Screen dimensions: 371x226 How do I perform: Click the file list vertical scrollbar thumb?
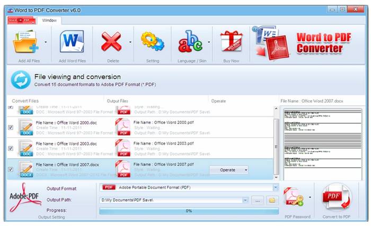click(x=276, y=147)
